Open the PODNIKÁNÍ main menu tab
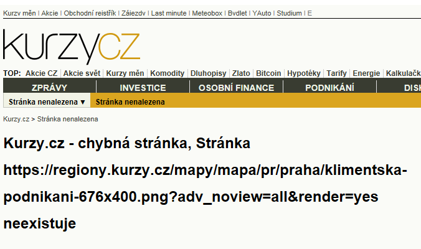 (x=329, y=88)
